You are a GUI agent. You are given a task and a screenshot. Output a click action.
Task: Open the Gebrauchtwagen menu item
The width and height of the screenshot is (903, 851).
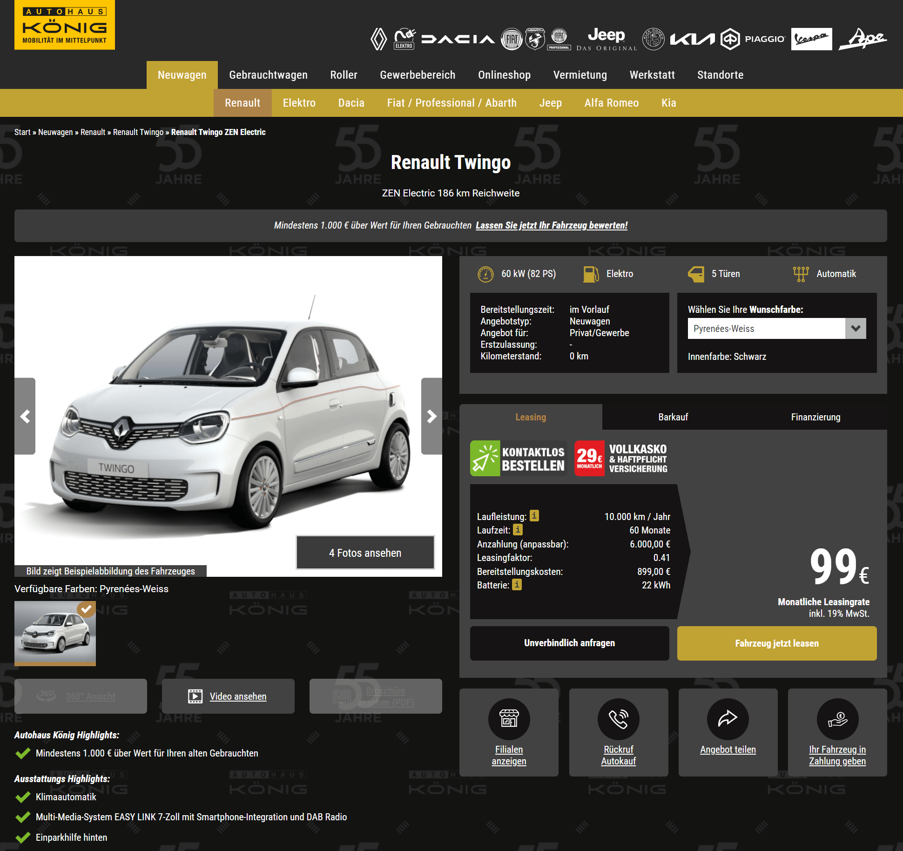pos(268,75)
